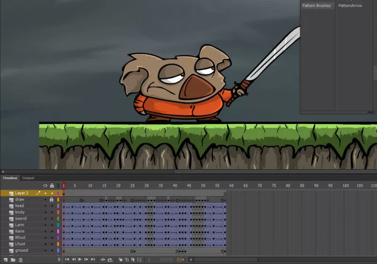
Task: Click Show All Layers eye header icon
Action: click(x=45, y=186)
